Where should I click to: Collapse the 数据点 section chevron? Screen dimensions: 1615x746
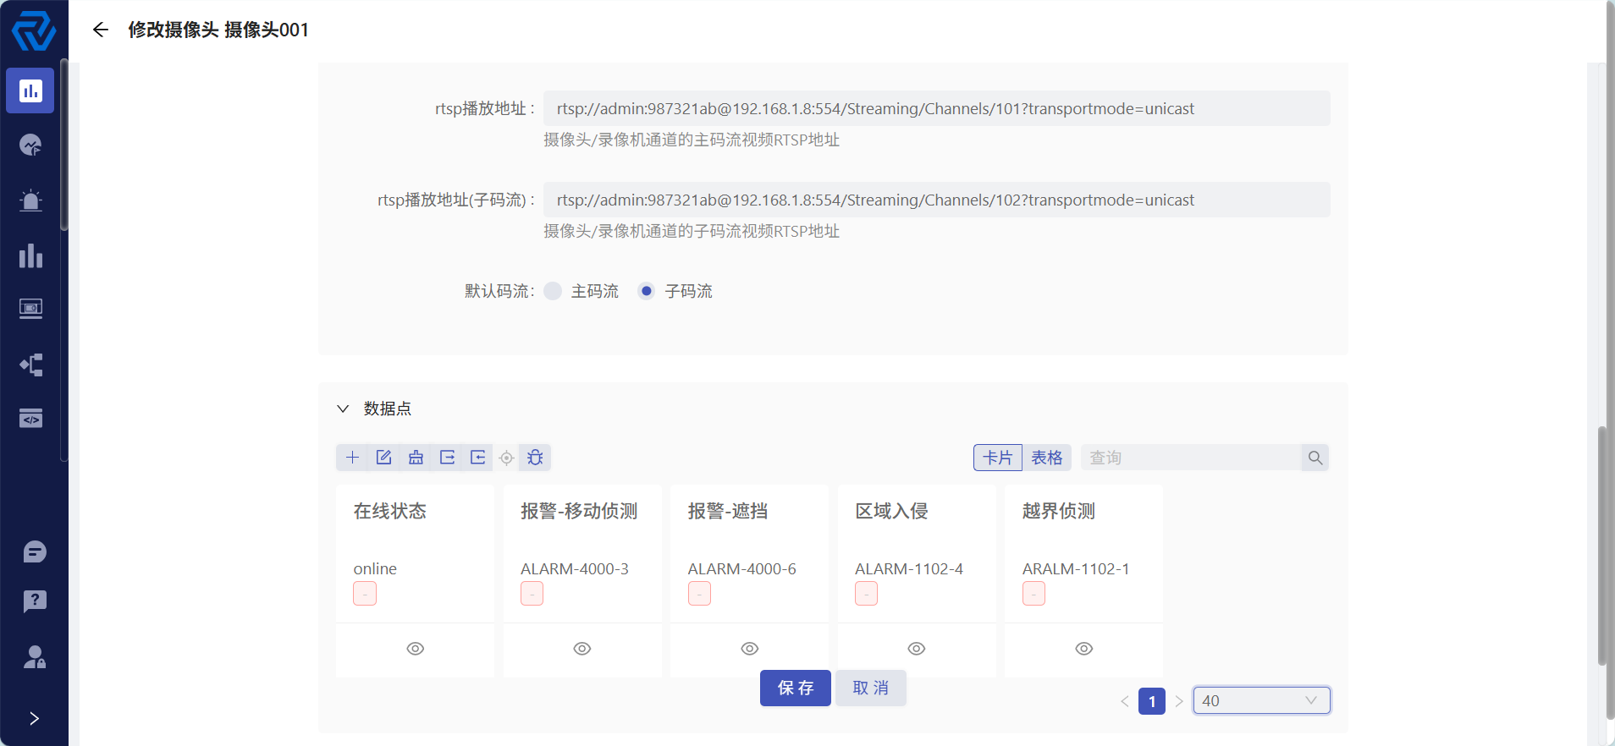tap(343, 409)
